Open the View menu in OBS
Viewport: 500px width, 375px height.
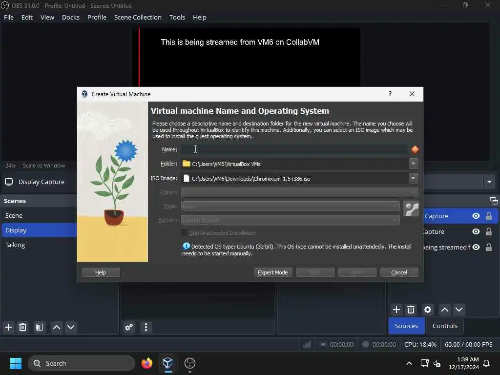click(47, 17)
